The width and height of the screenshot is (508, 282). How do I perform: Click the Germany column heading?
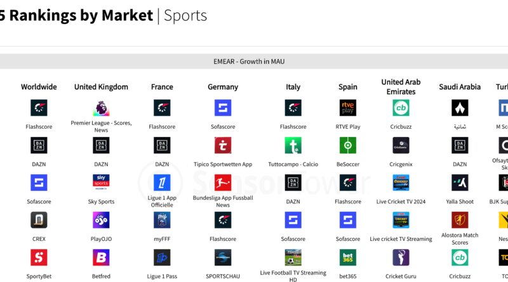click(x=223, y=87)
